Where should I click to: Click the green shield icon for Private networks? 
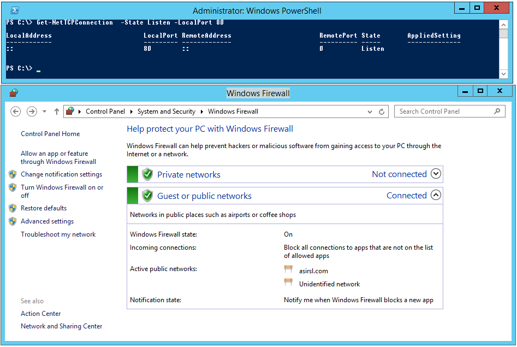point(147,174)
